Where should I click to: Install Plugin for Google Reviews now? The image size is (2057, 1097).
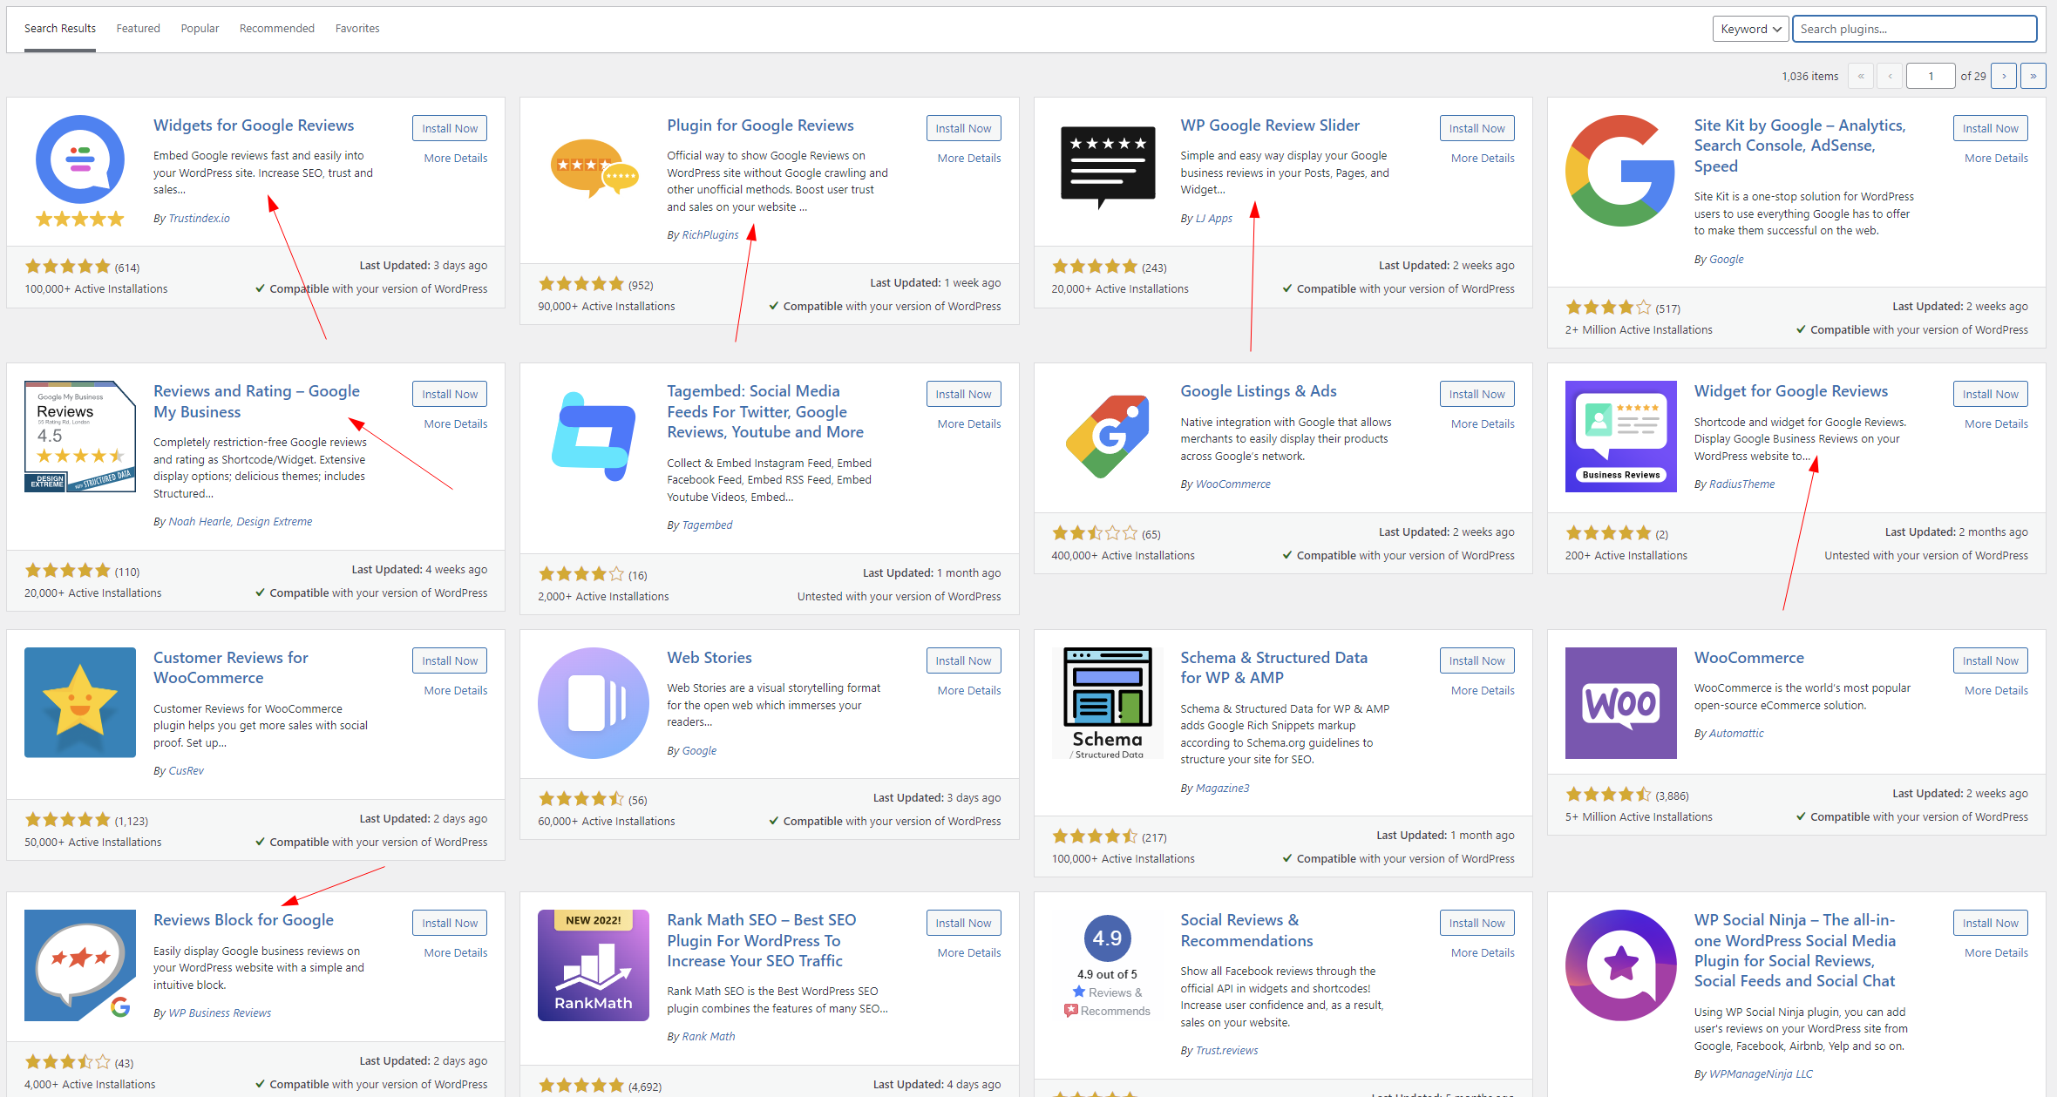(x=963, y=128)
